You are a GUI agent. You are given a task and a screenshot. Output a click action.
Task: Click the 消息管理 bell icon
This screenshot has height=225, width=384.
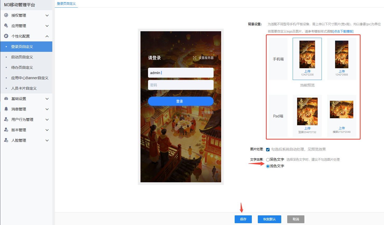point(6,109)
